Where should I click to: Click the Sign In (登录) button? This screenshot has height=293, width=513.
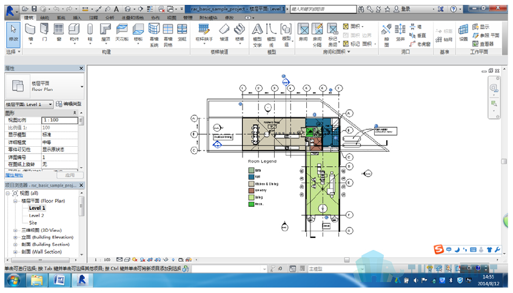tap(402, 9)
